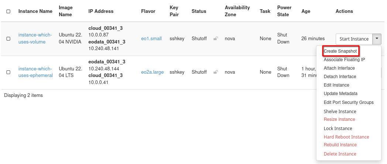Viewport: 387px width, 164px height.
Task: Choose Update Metadata menu item
Action: point(340,94)
